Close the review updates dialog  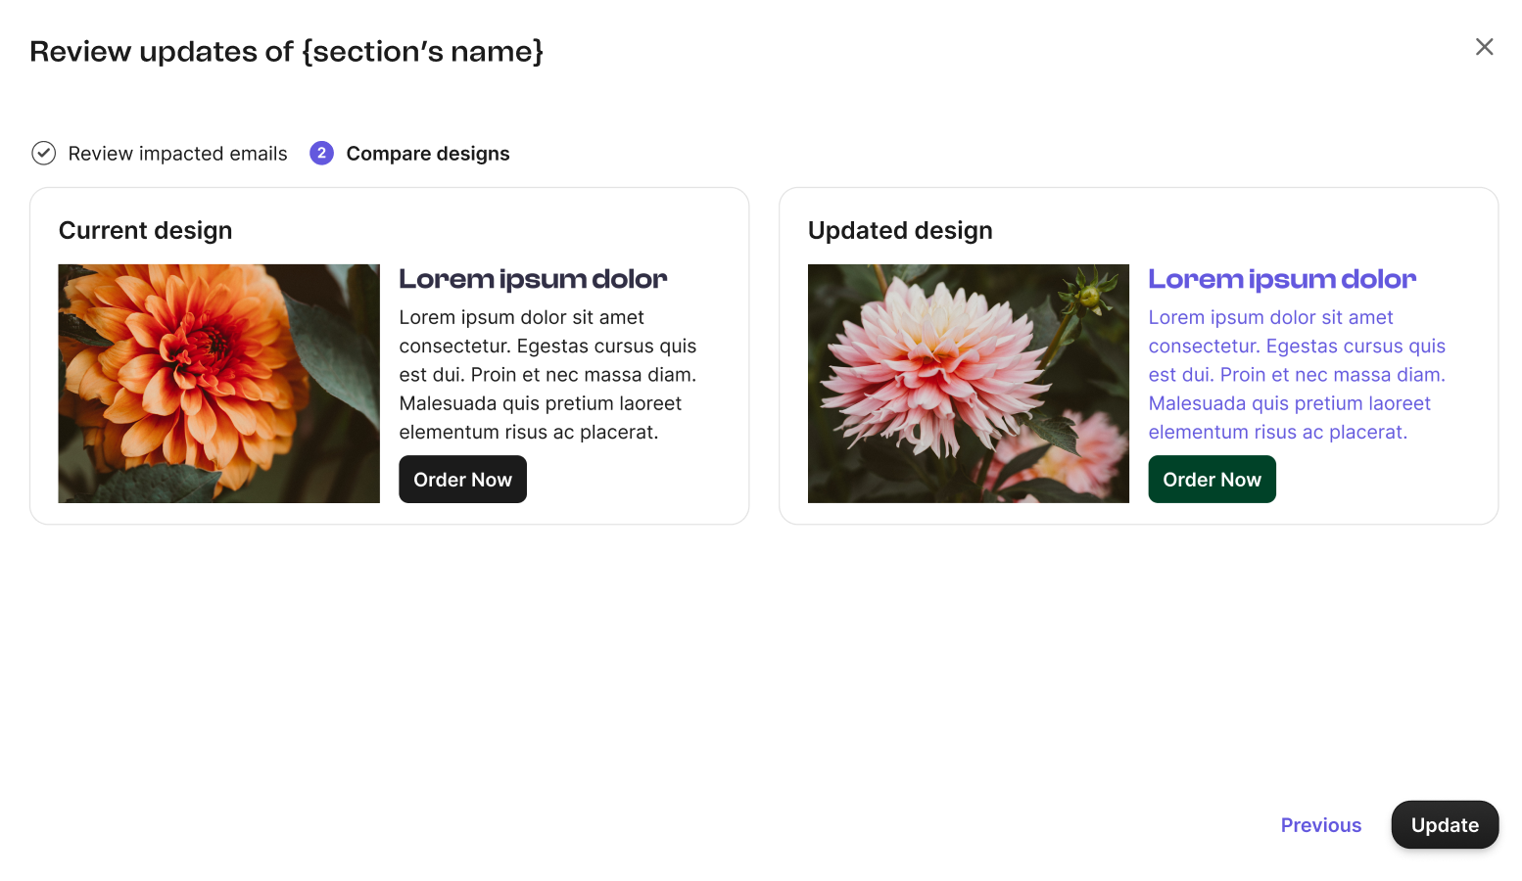pyautogui.click(x=1484, y=47)
